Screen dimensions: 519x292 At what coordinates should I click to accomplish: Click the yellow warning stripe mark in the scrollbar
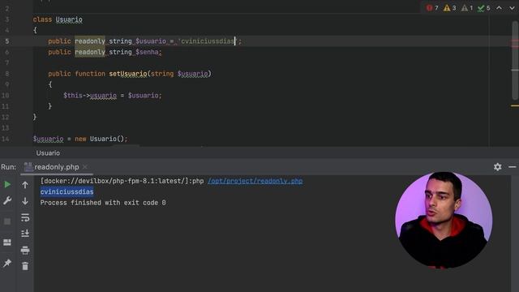[515, 105]
